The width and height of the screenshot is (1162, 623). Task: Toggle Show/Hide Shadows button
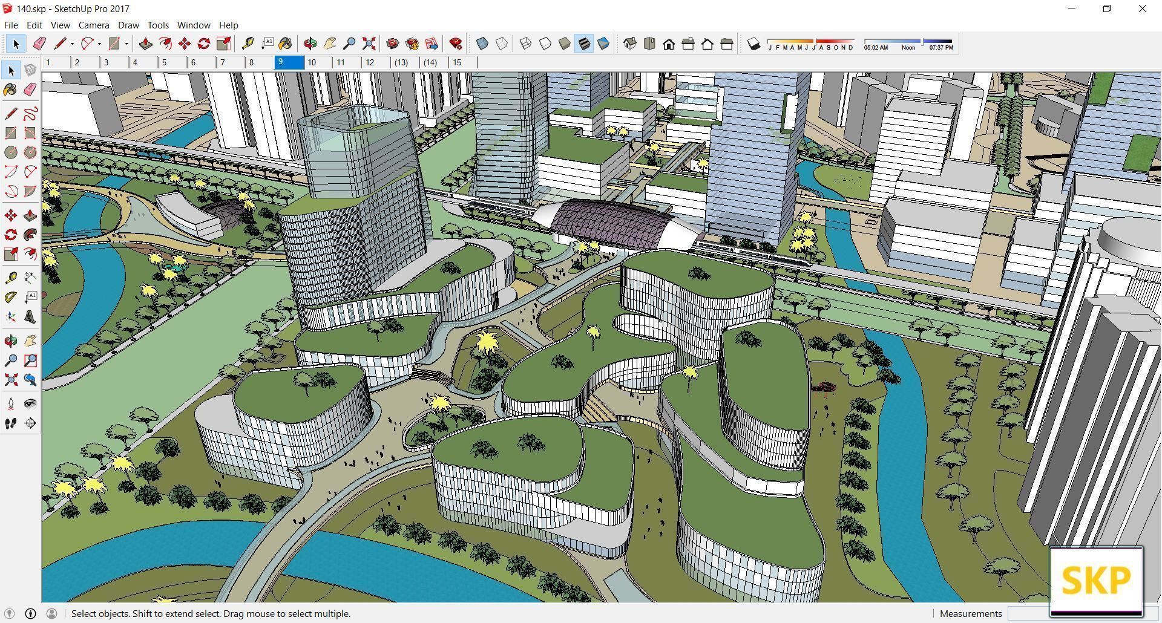753,44
